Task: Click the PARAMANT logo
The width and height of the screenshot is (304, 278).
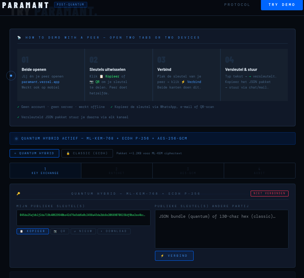Action: point(25,5)
